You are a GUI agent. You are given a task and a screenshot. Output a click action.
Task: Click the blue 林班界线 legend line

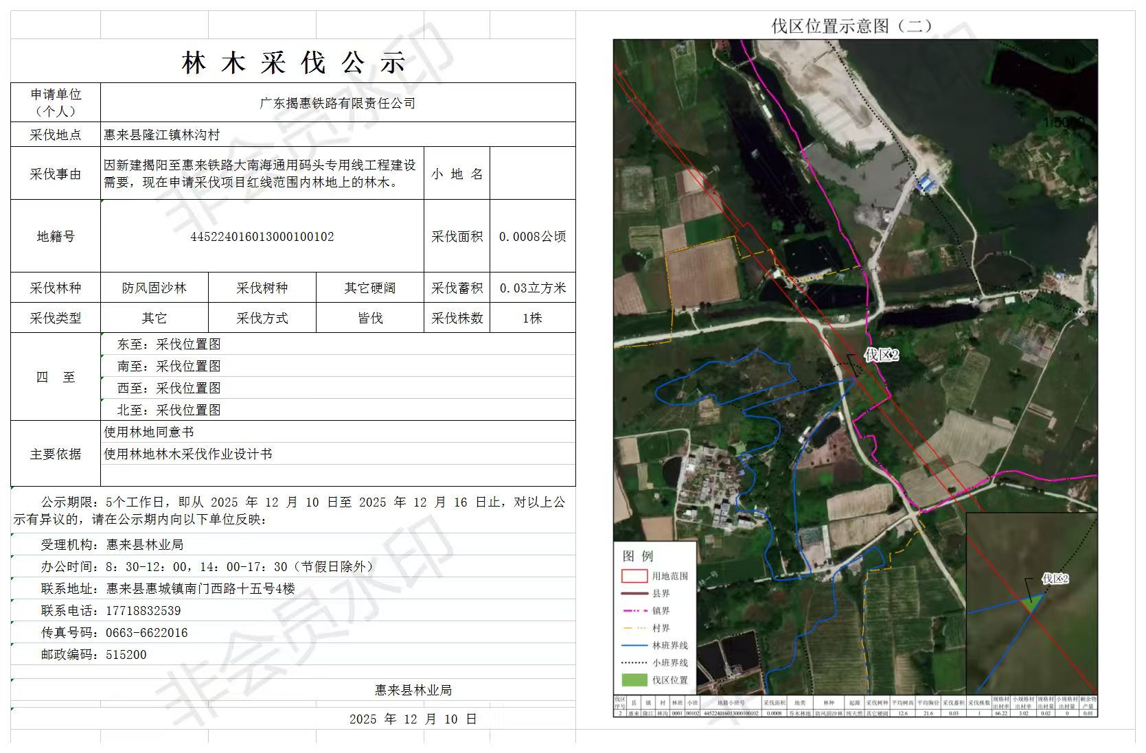click(x=634, y=645)
